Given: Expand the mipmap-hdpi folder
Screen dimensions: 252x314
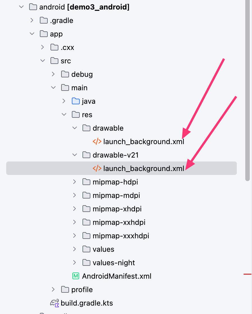Looking at the screenshot, I should coord(75,182).
